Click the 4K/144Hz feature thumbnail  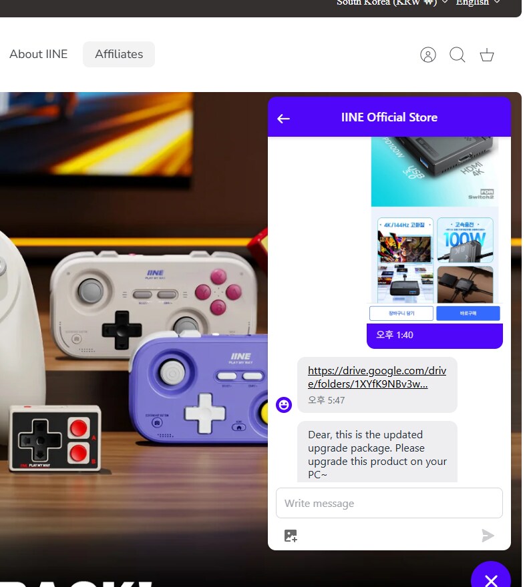click(405, 259)
